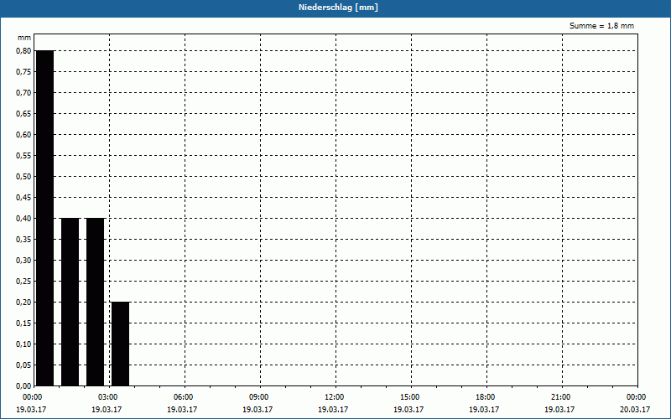Click the 0,00 y-axis origin label

(23, 386)
